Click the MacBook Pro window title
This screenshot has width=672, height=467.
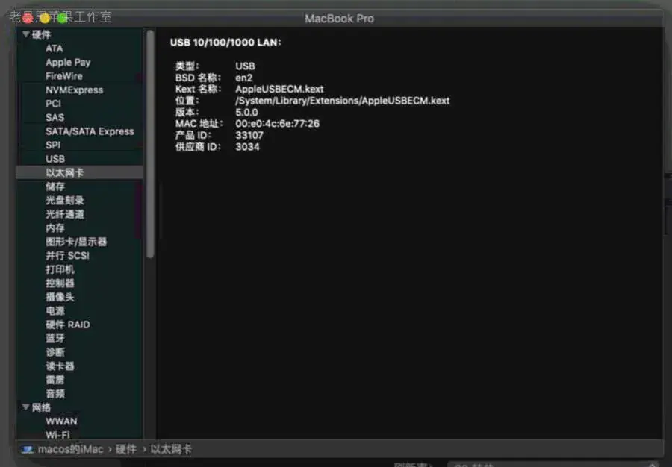click(339, 19)
